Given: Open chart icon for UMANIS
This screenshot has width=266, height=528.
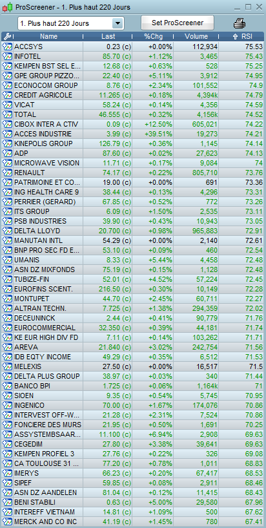Looking at the screenshot, I should click(7, 260).
